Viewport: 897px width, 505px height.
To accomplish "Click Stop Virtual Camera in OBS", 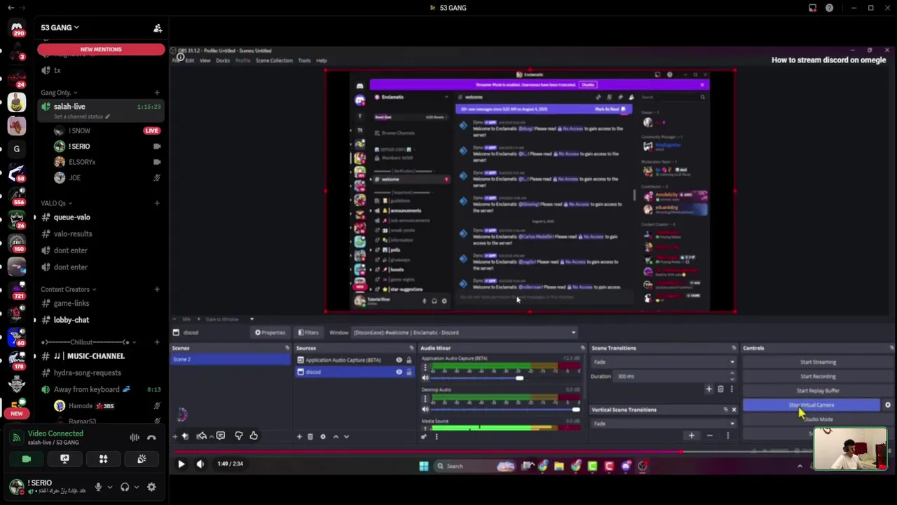I will coord(812,405).
